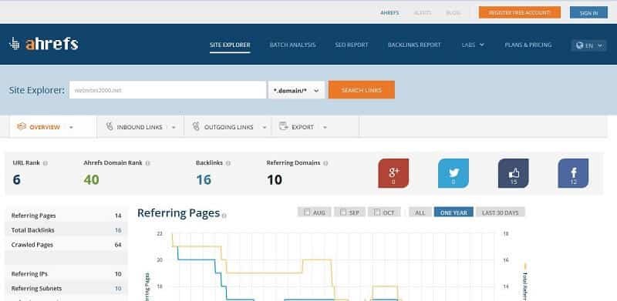Select the ONE YEAR time range
617x301 pixels.
point(453,212)
